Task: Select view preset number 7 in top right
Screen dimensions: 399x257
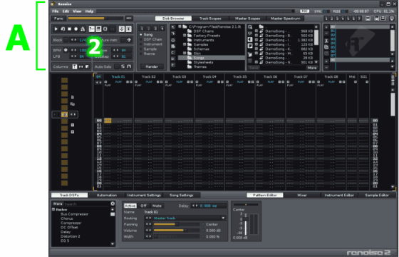Action: point(359,19)
